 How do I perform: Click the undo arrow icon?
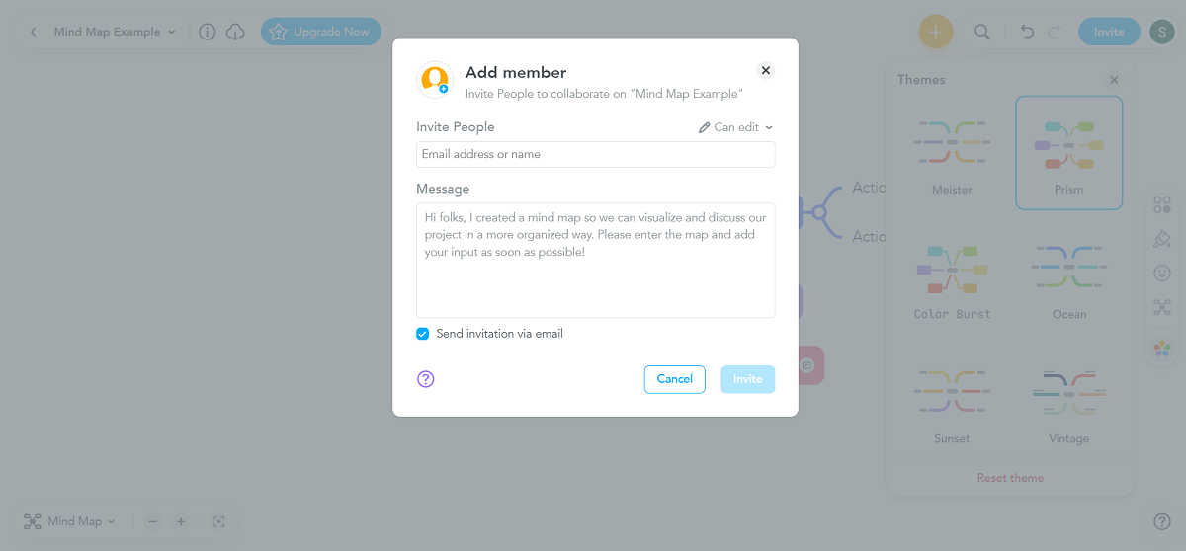(x=1027, y=32)
